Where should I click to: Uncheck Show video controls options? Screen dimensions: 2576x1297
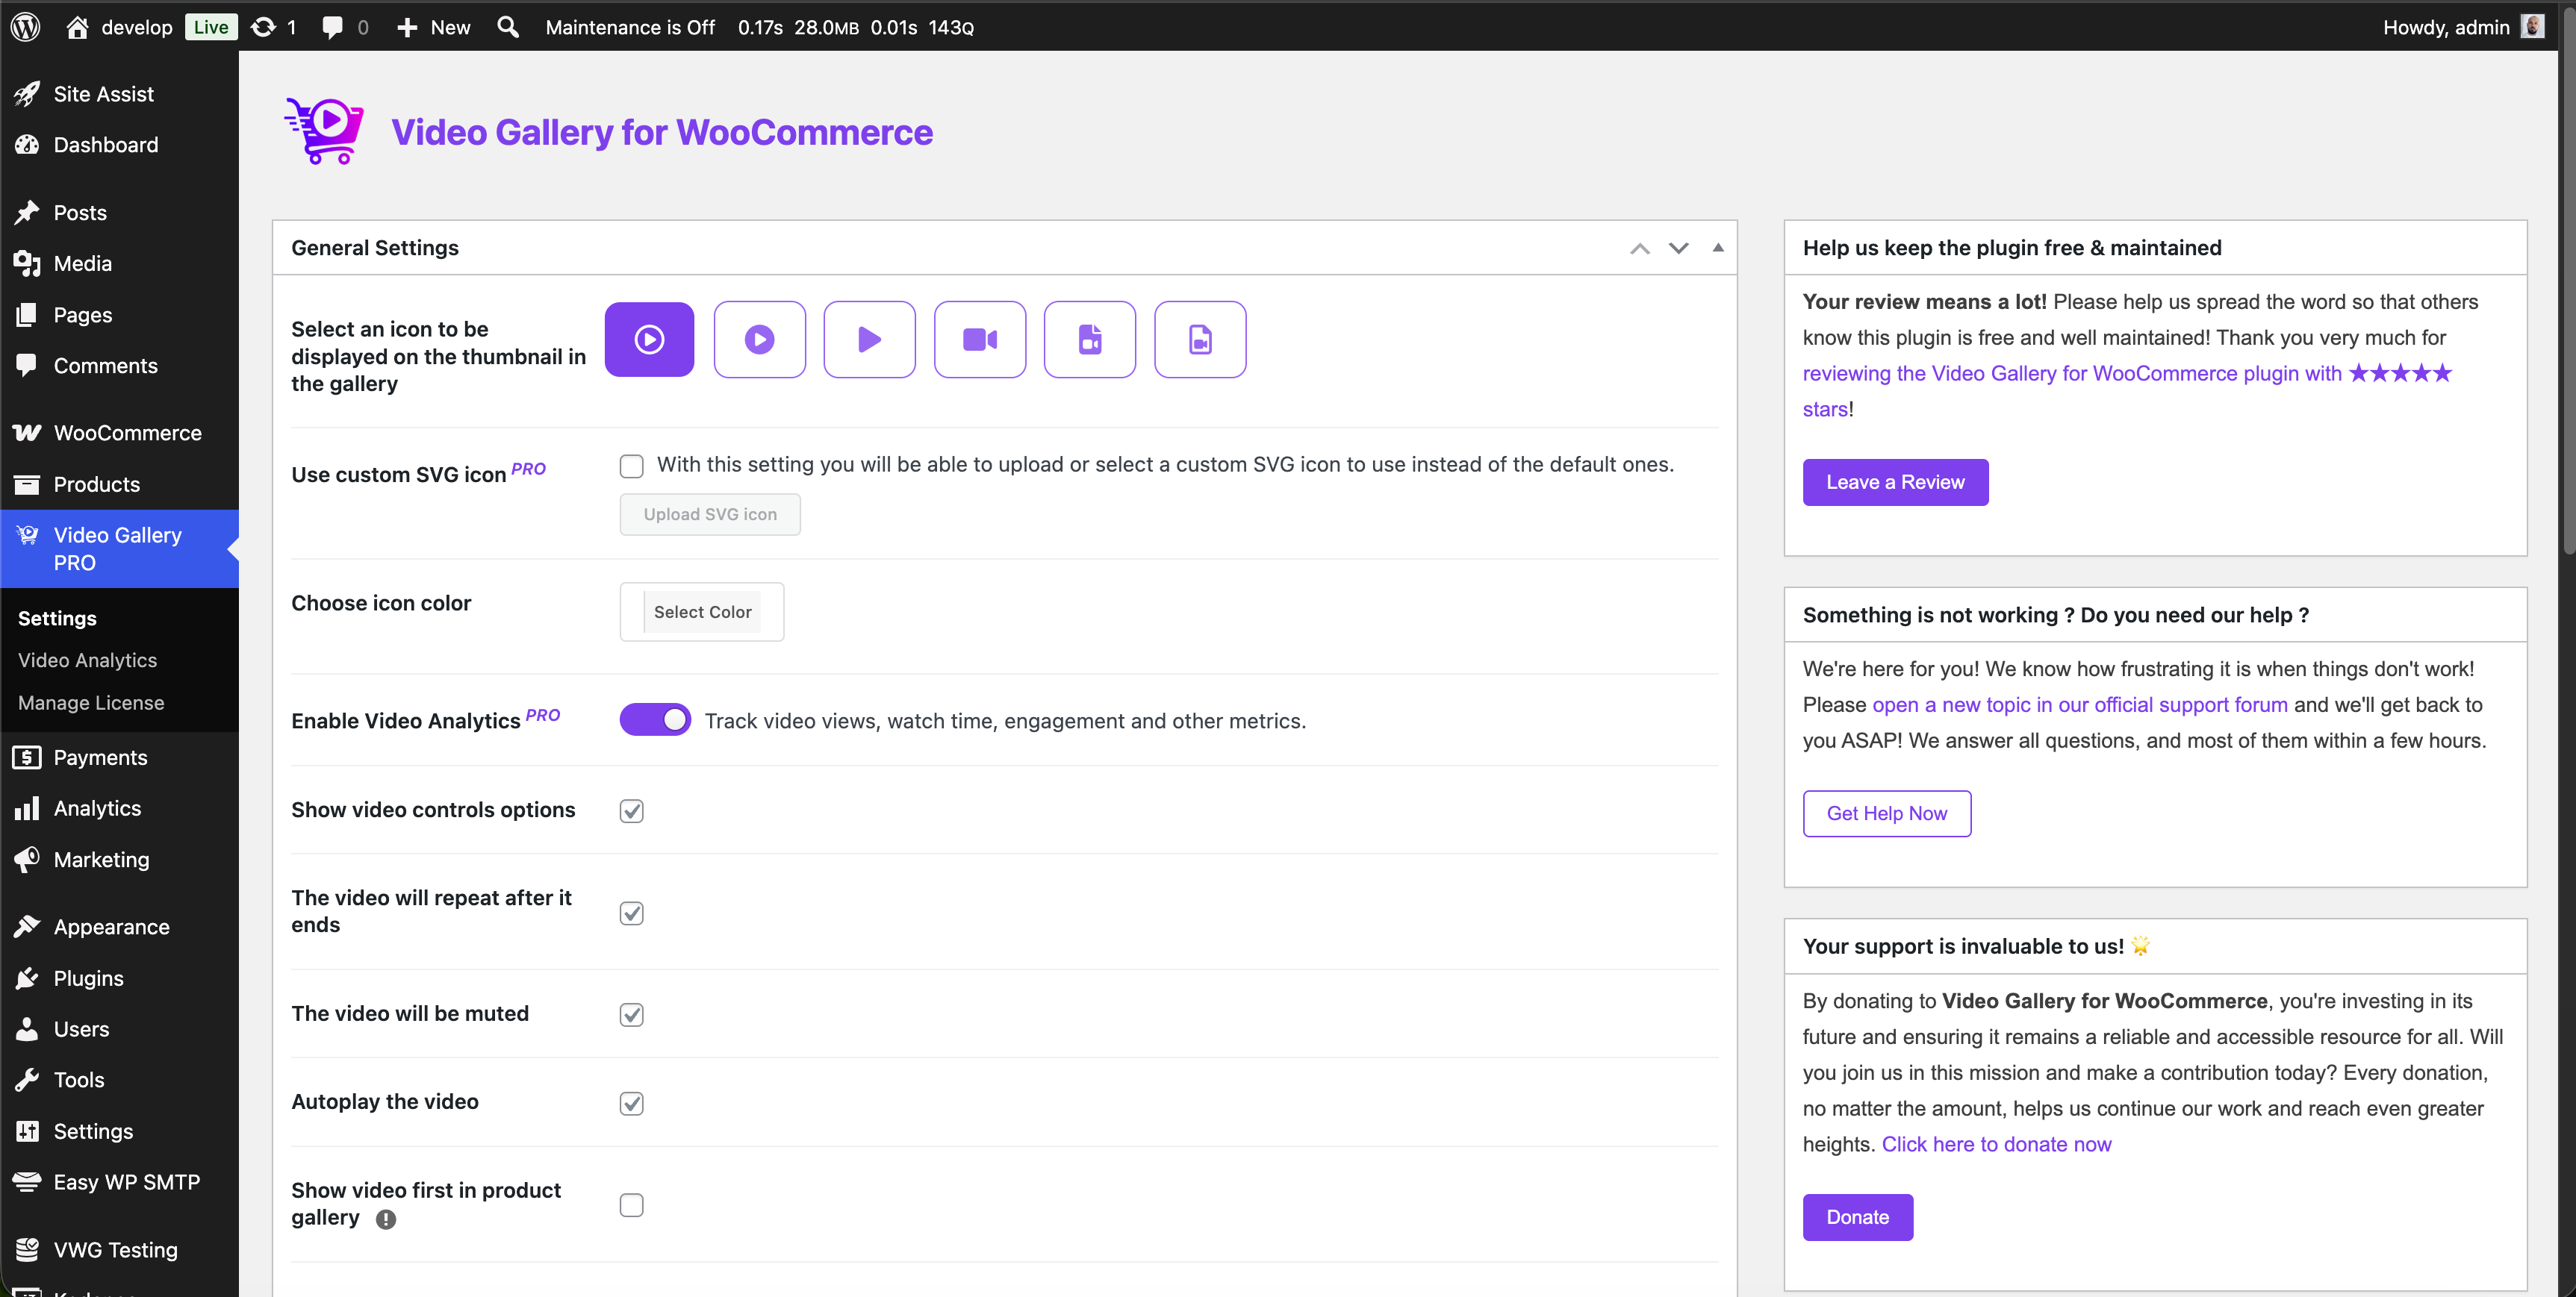point(631,810)
